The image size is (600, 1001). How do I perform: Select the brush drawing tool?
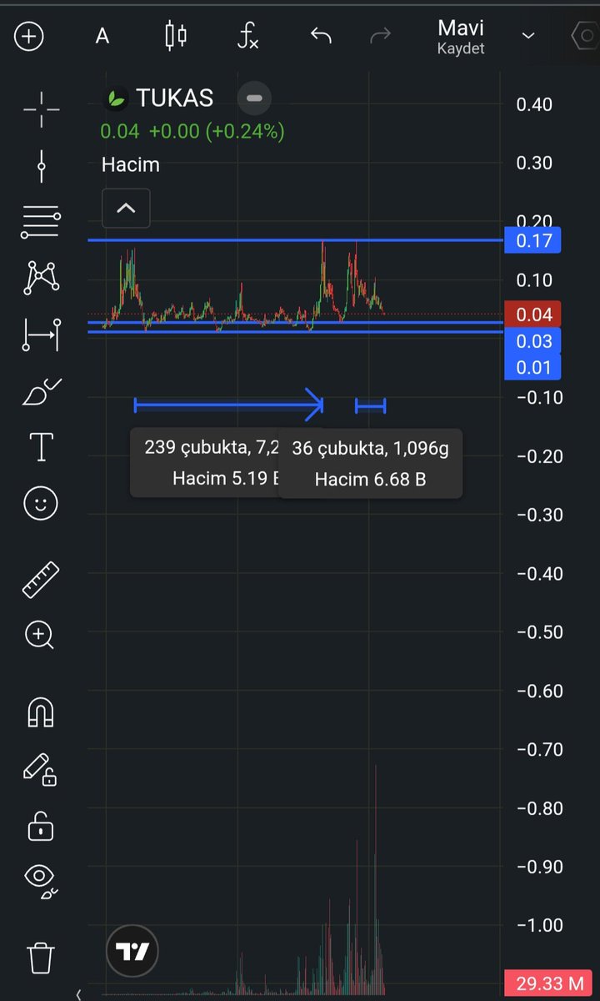(41, 391)
